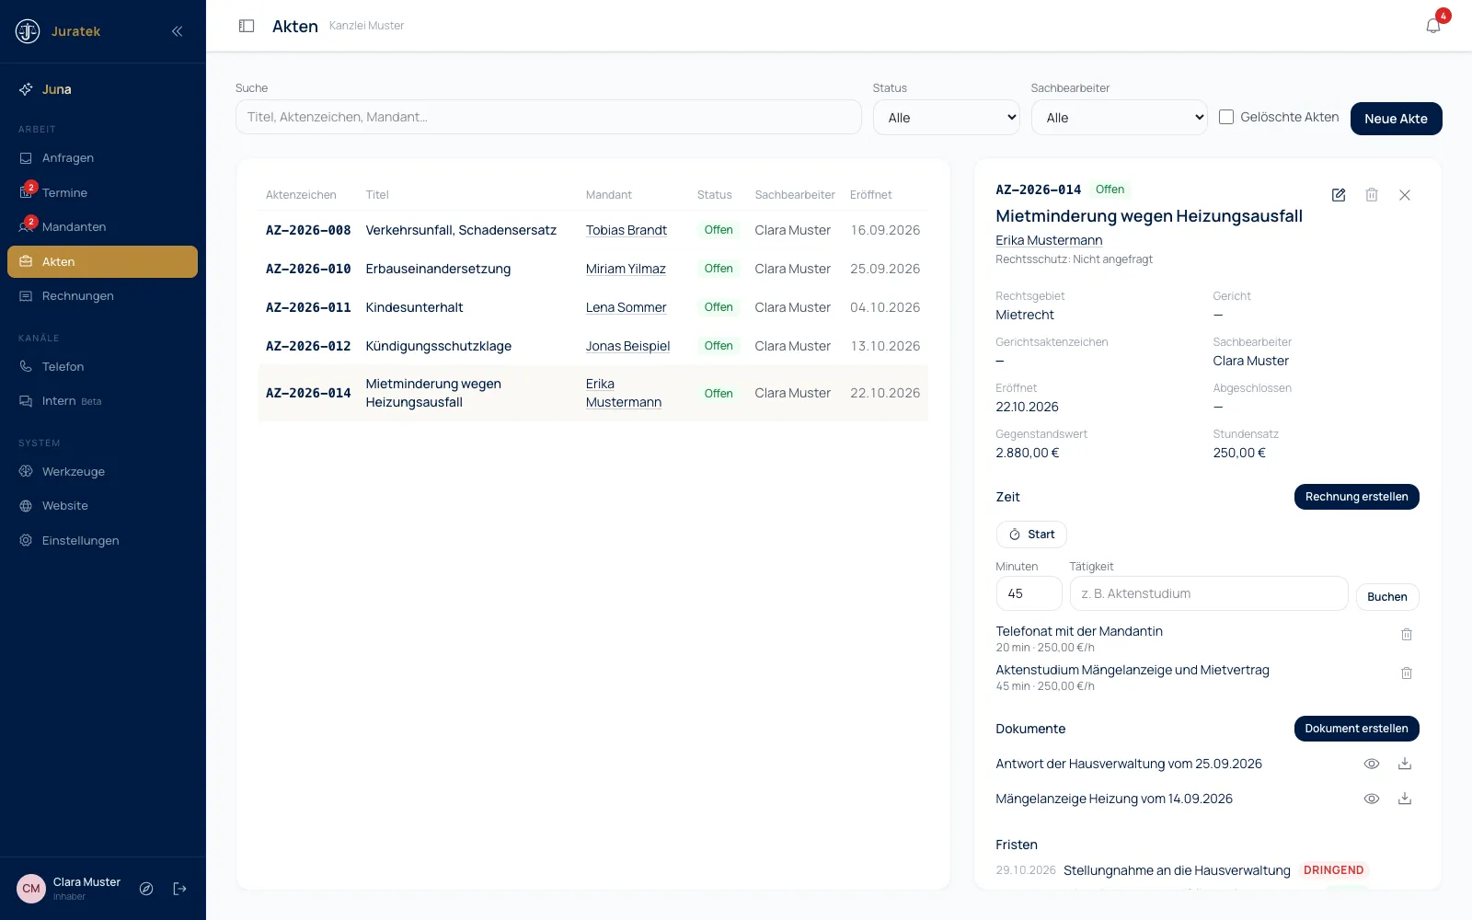The image size is (1472, 920).
Task: Download Mängelanzeige Heizung document
Action: coord(1405,799)
